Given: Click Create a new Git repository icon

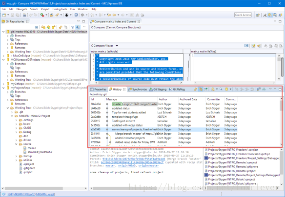Looking at the screenshot, I should click(x=54, y=27).
